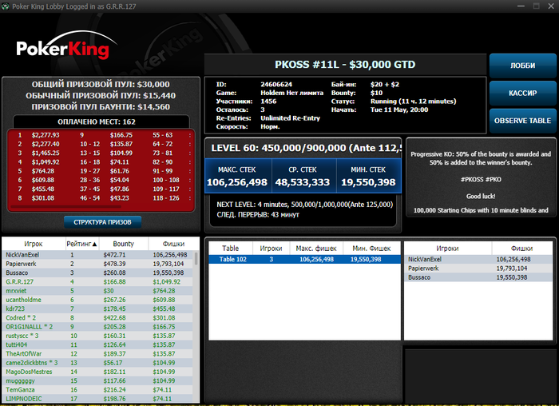The width and height of the screenshot is (559, 406).
Task: Click the Макс. фишек column header
Action: point(316,248)
